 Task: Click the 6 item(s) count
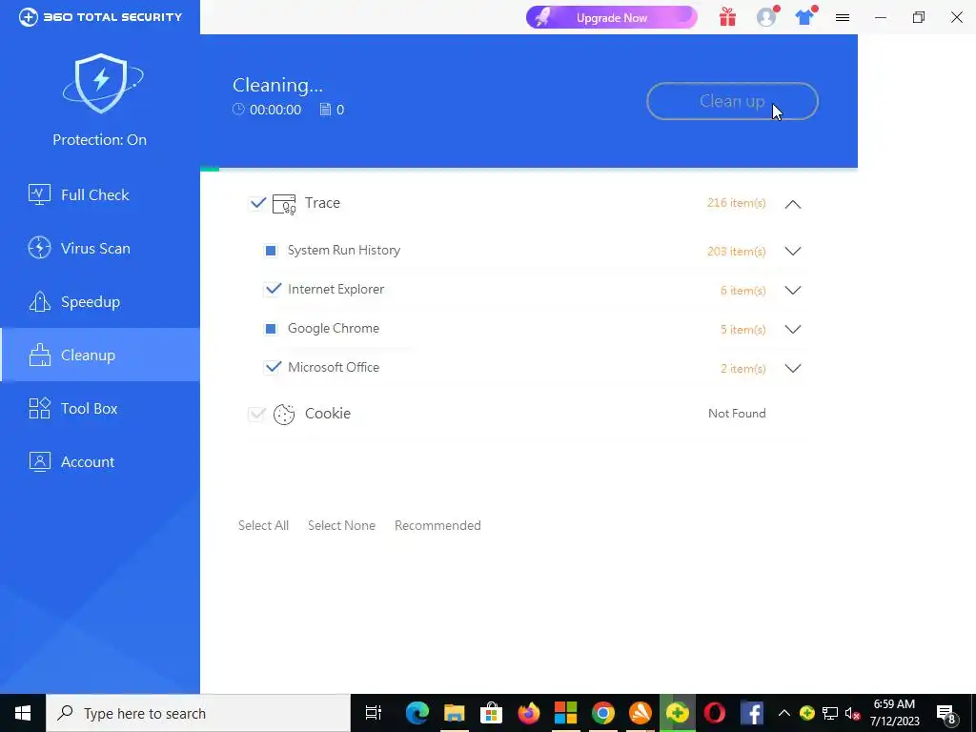(x=743, y=290)
